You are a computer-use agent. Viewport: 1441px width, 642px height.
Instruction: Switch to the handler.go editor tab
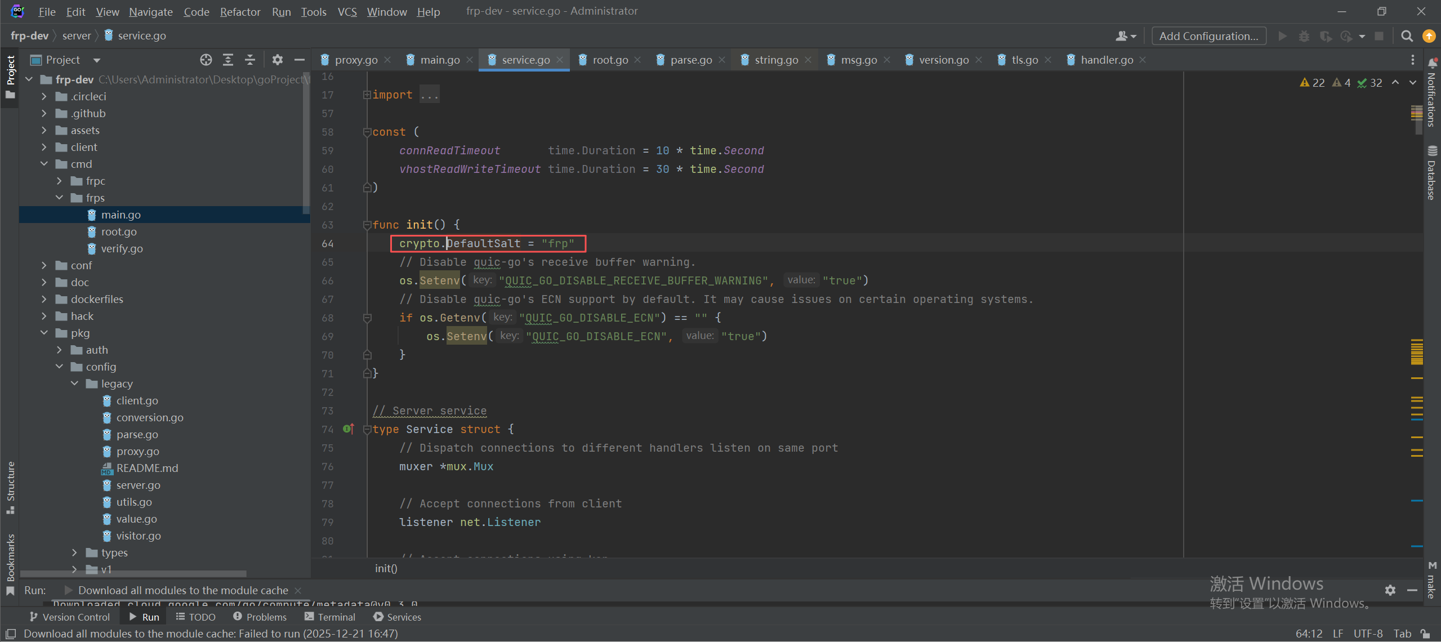1106,60
